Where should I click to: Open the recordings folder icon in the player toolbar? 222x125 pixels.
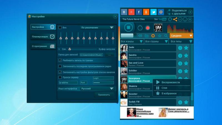pyautogui.click(x=147, y=36)
